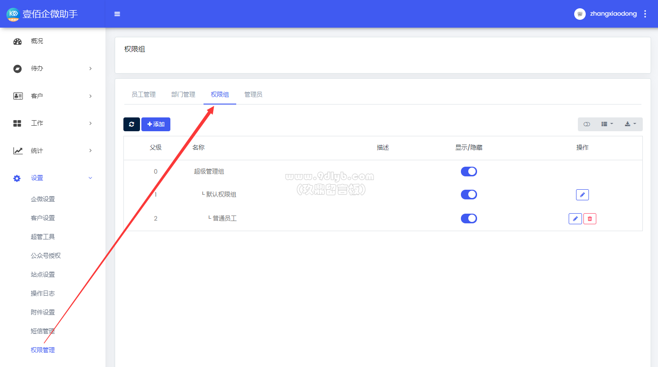Click the refresh table button
Screen dimensions: 658x367
[132, 124]
